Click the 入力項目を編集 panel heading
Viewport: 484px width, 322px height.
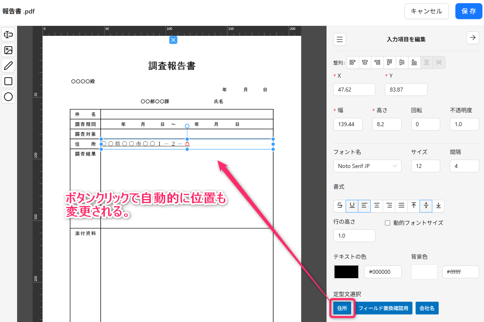point(406,39)
